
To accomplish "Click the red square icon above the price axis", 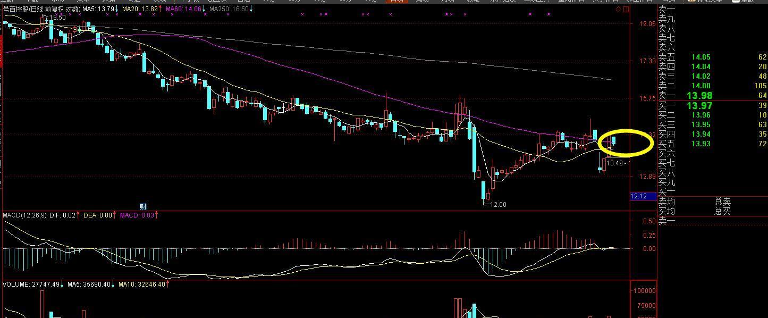I will pyautogui.click(x=625, y=10).
